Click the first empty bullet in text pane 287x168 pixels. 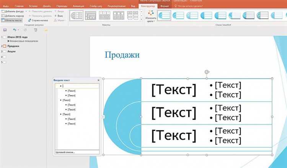(77, 86)
